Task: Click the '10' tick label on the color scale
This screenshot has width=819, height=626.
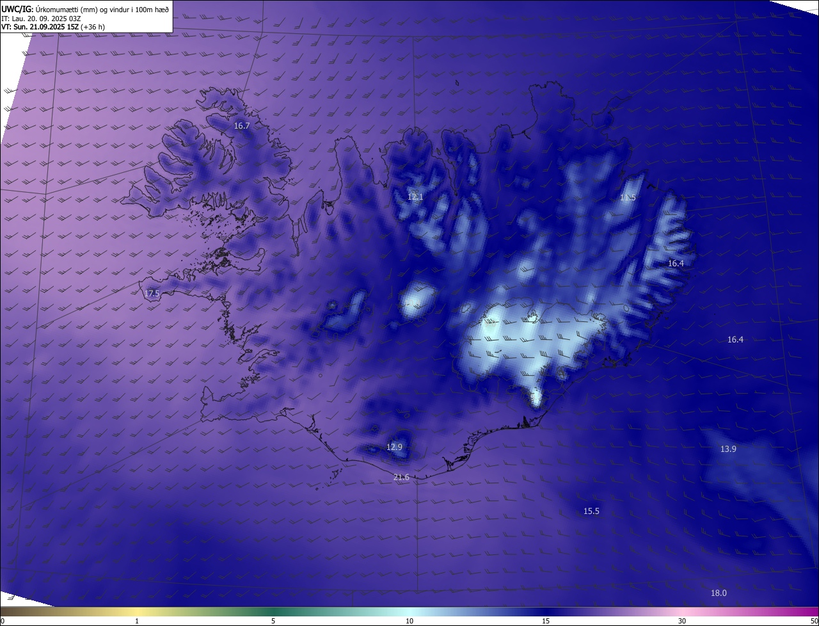Action: (409, 621)
